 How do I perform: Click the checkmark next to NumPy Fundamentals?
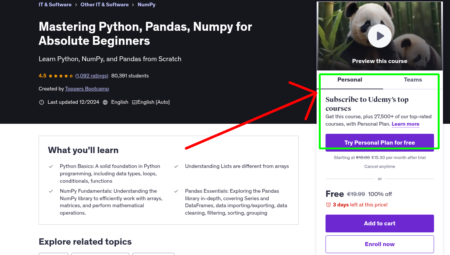pos(51,191)
